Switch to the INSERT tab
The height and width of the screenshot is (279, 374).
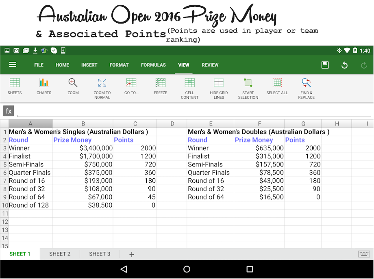pos(89,65)
